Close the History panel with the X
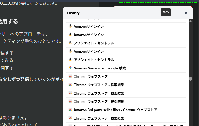This screenshot has width=199, height=126. click(x=186, y=13)
